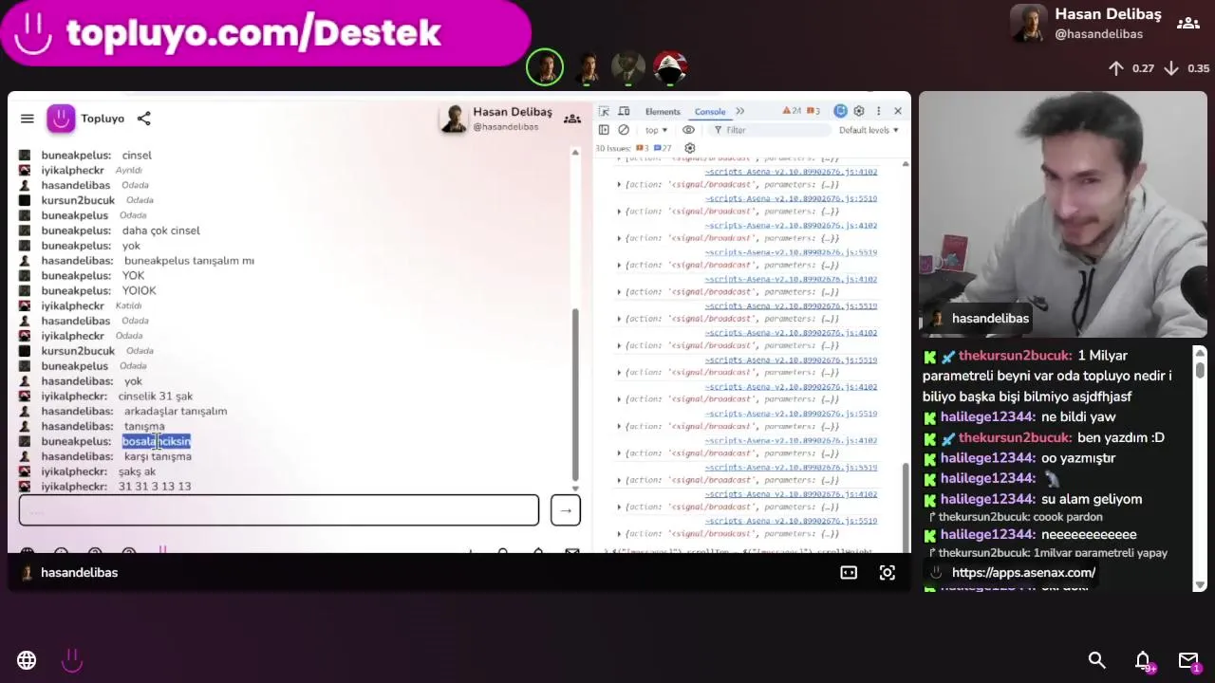Click the hasandelibas webcam video
The width and height of the screenshot is (1215, 683).
point(1063,213)
